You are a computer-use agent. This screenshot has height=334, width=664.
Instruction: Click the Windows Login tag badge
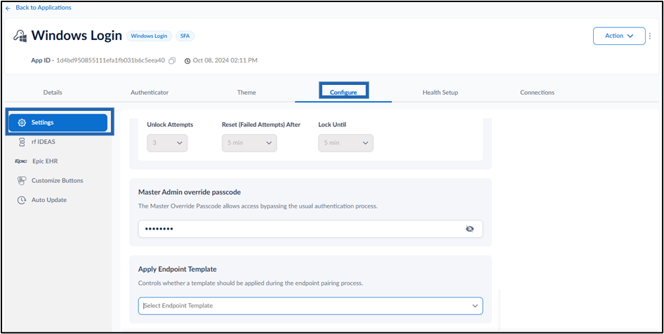tap(149, 36)
